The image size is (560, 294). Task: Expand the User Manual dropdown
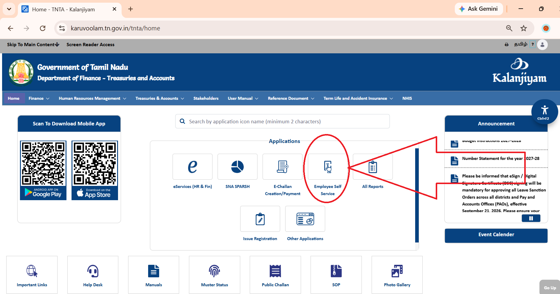[243, 98]
